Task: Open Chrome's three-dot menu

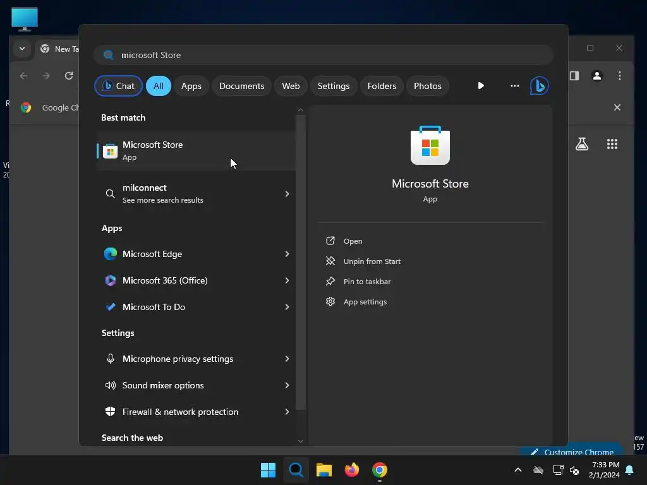Action: tap(619, 76)
